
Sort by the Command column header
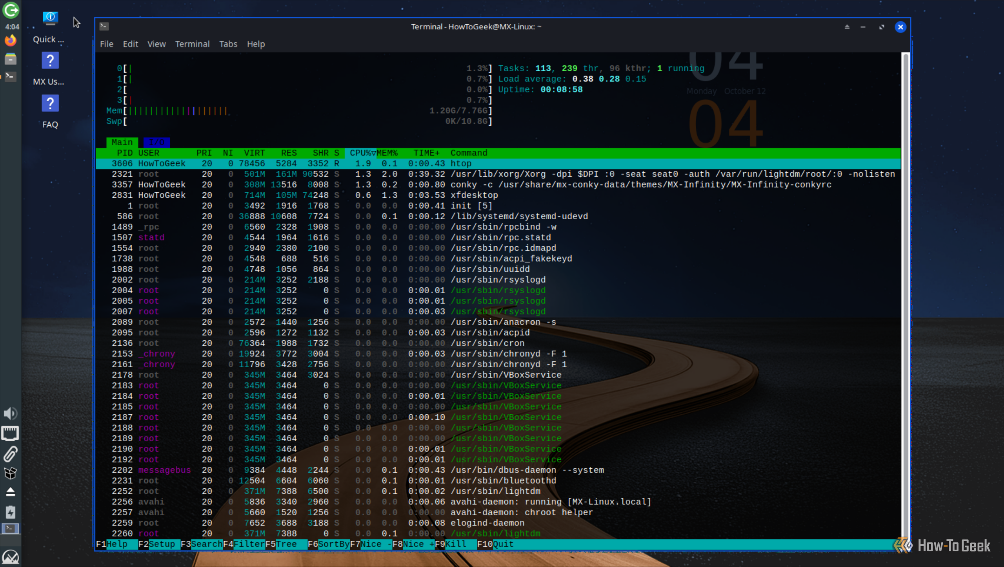(469, 153)
